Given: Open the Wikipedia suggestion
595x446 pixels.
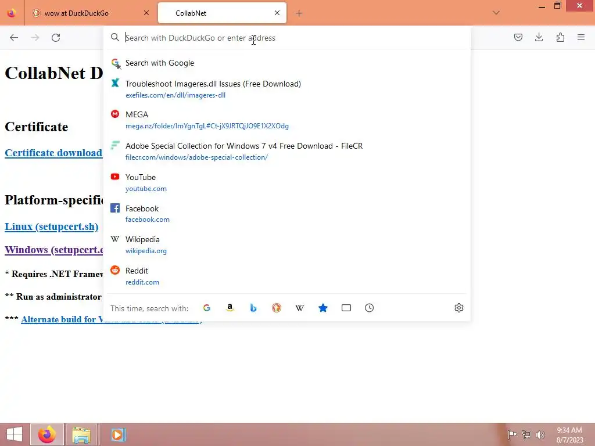Looking at the screenshot, I should point(287,245).
